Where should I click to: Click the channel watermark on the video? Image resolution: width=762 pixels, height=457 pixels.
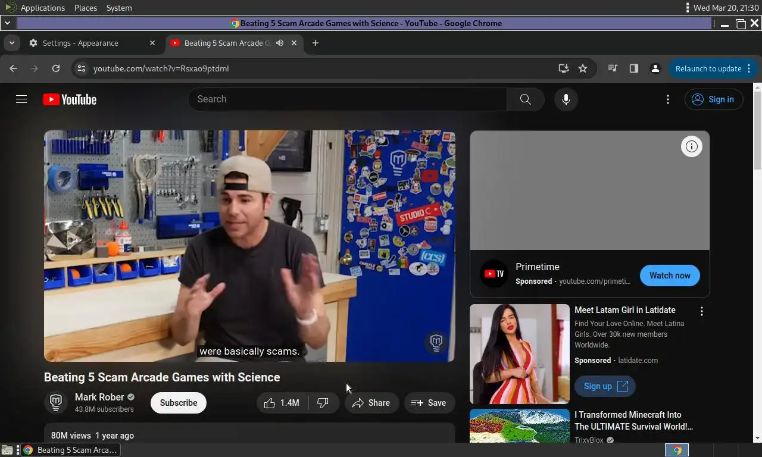pos(436,342)
